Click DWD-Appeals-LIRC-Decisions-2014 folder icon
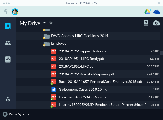163x120 pixels. tap(46, 36)
